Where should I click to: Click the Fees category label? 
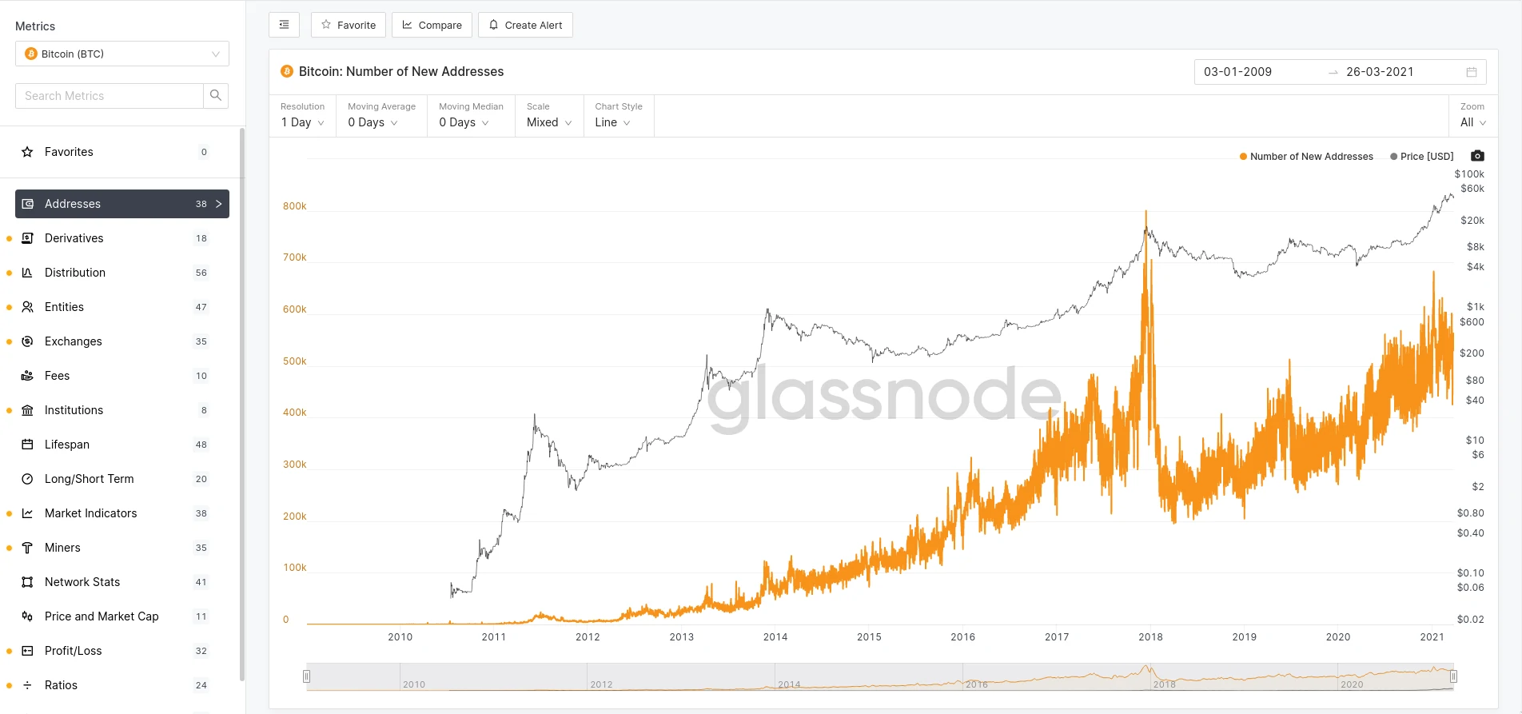point(57,376)
